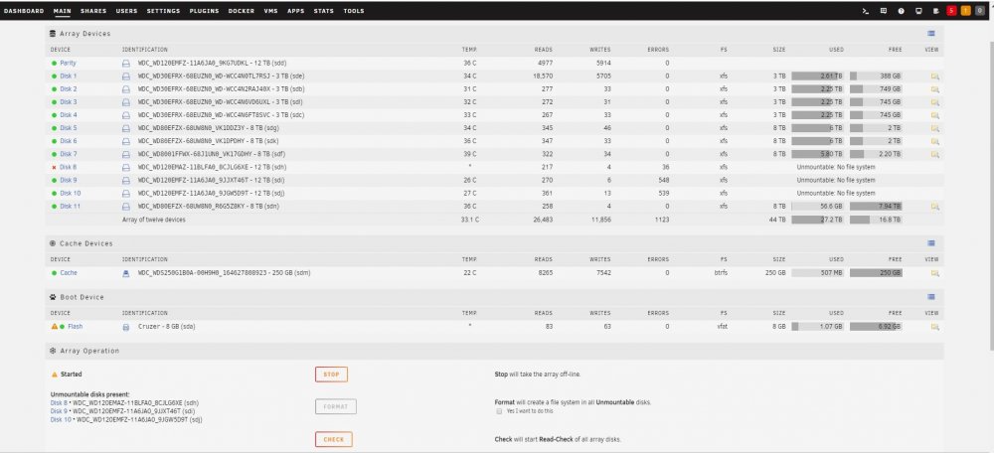Click the Cruzer flash drive identification icon
The width and height of the screenshot is (994, 453).
click(x=125, y=327)
